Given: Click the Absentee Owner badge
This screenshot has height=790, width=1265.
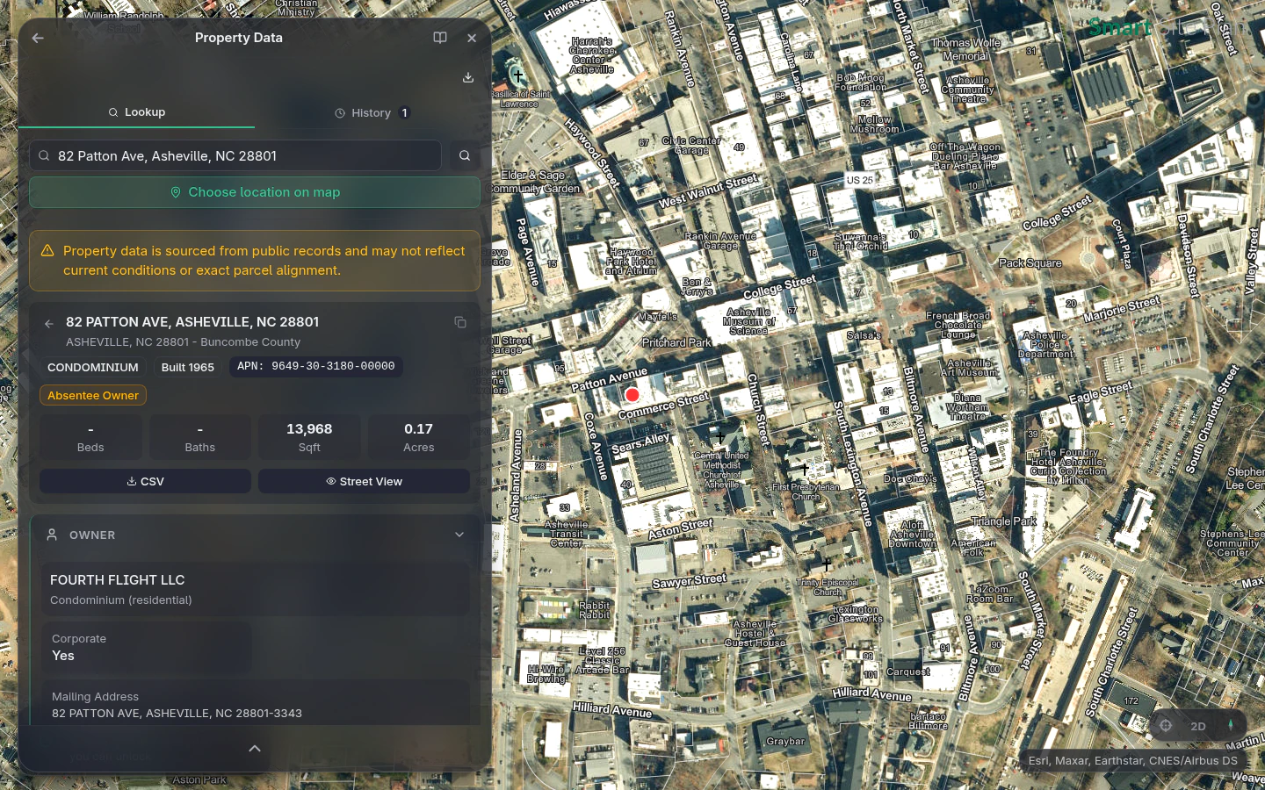Looking at the screenshot, I should click(93, 396).
